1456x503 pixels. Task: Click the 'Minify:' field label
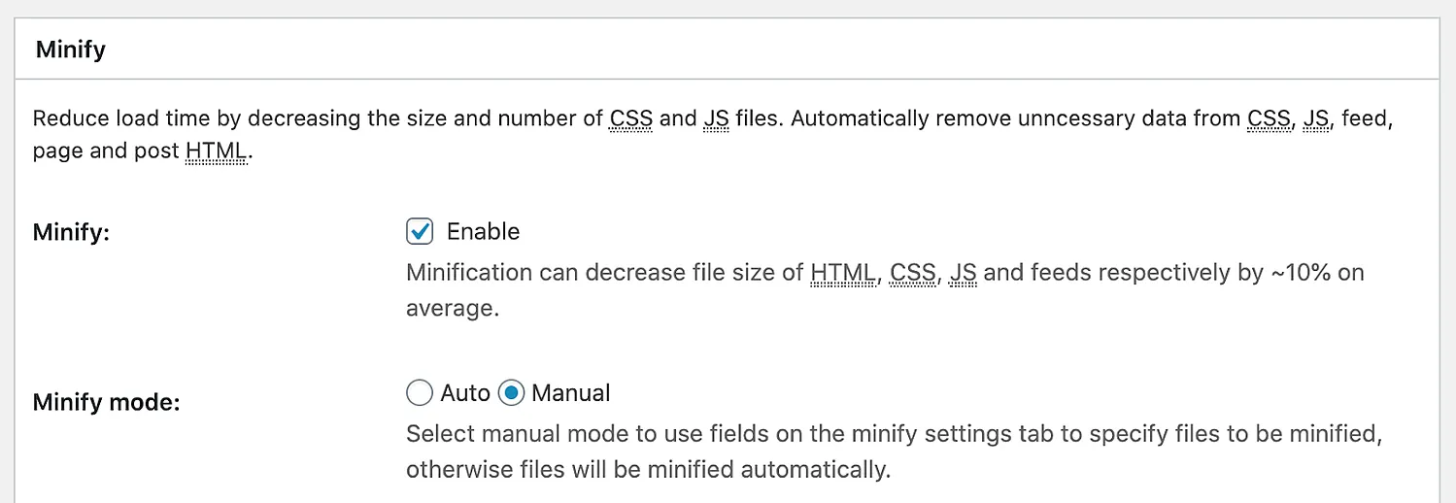(71, 233)
